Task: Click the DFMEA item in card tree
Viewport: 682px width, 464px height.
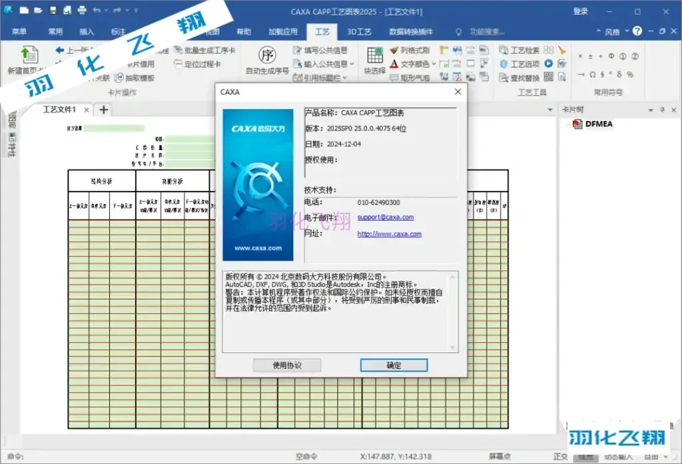Action: [599, 124]
